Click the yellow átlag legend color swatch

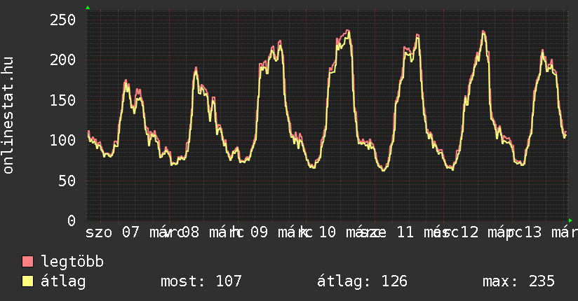click(28, 281)
